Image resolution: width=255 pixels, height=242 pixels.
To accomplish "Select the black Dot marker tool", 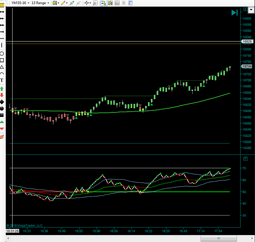I will (x=2, y=108).
